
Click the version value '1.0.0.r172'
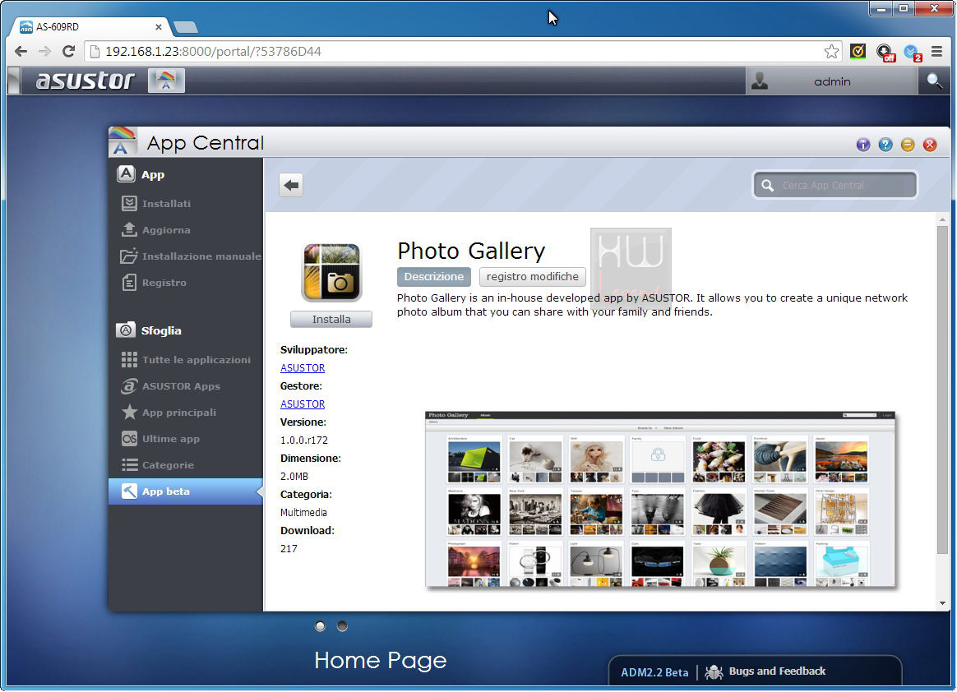(304, 440)
